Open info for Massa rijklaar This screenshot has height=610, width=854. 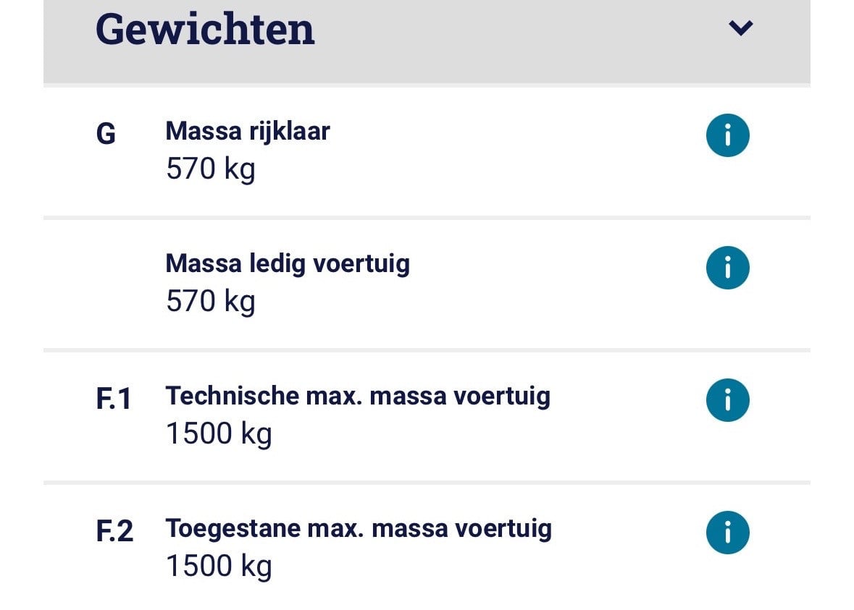coord(728,135)
